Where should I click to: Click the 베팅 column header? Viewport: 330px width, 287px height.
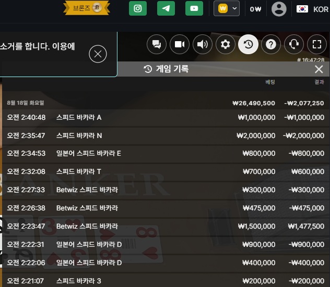pos(270,82)
